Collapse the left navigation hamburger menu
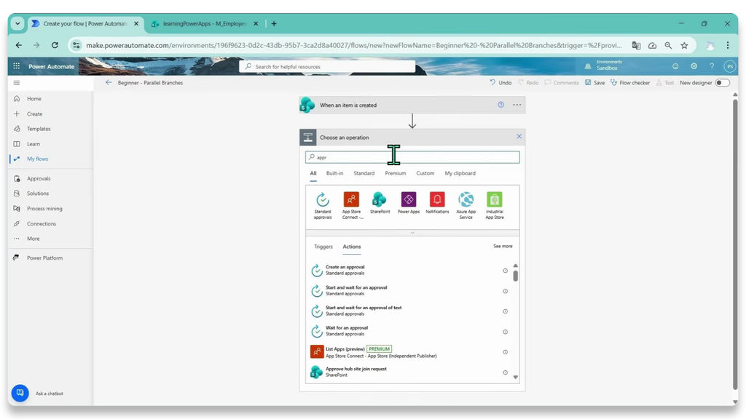The height and width of the screenshot is (419, 746). 17,83
